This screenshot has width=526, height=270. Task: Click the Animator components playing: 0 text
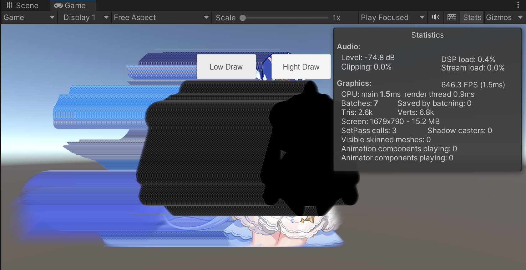pos(397,158)
